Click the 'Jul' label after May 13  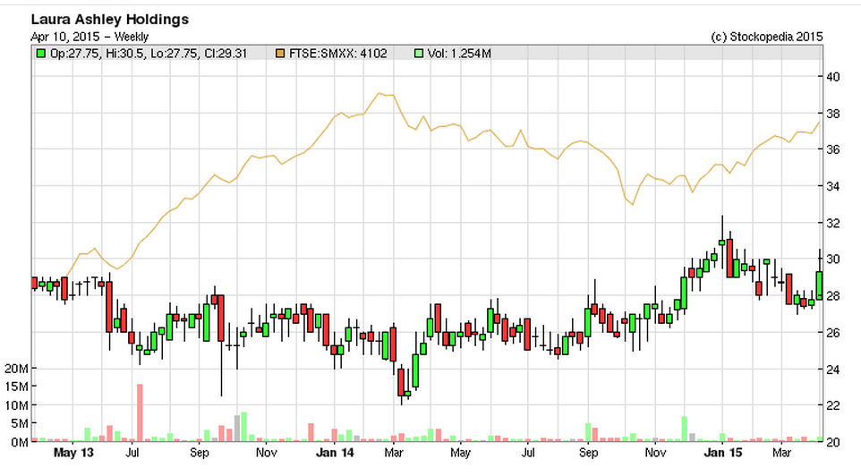[x=132, y=453]
